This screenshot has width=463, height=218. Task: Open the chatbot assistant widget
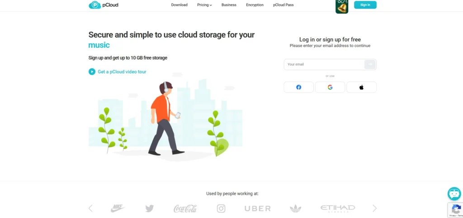pos(454,194)
